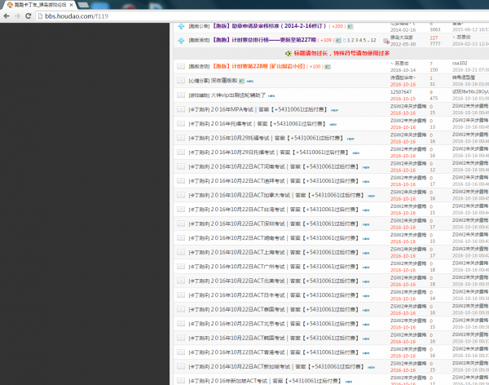Click the small icon right of pages 1 2 3 4 5..12
This screenshot has width=489, height=385.
pos(386,41)
